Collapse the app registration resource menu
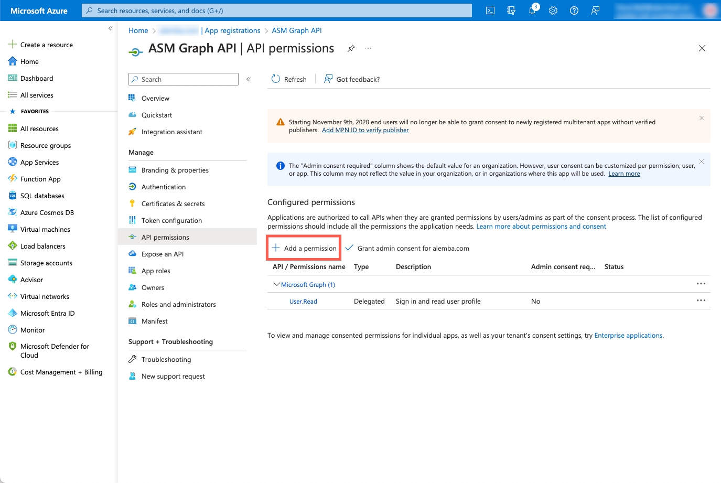The height and width of the screenshot is (483, 721). (x=249, y=79)
